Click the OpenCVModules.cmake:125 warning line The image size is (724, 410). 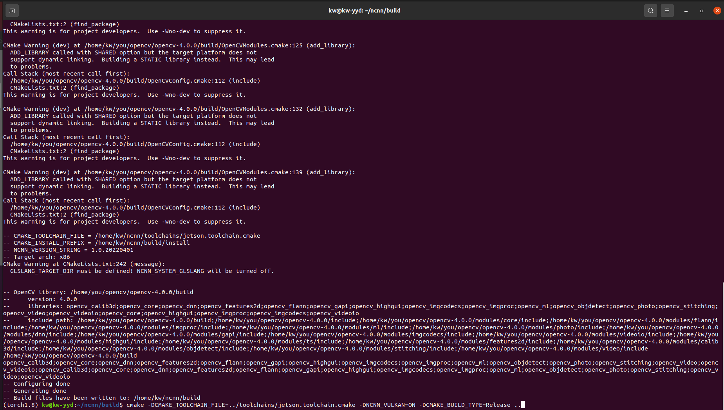tap(179, 45)
